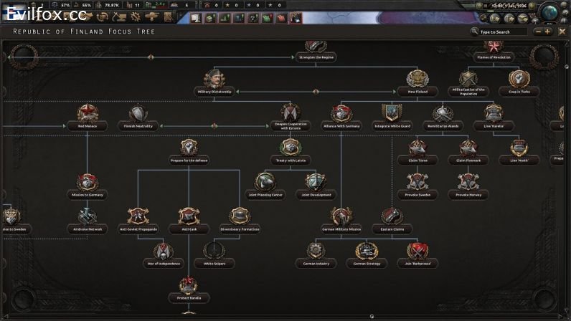Select the Military Dictatorship focus
The image size is (571, 321).
click(x=214, y=80)
